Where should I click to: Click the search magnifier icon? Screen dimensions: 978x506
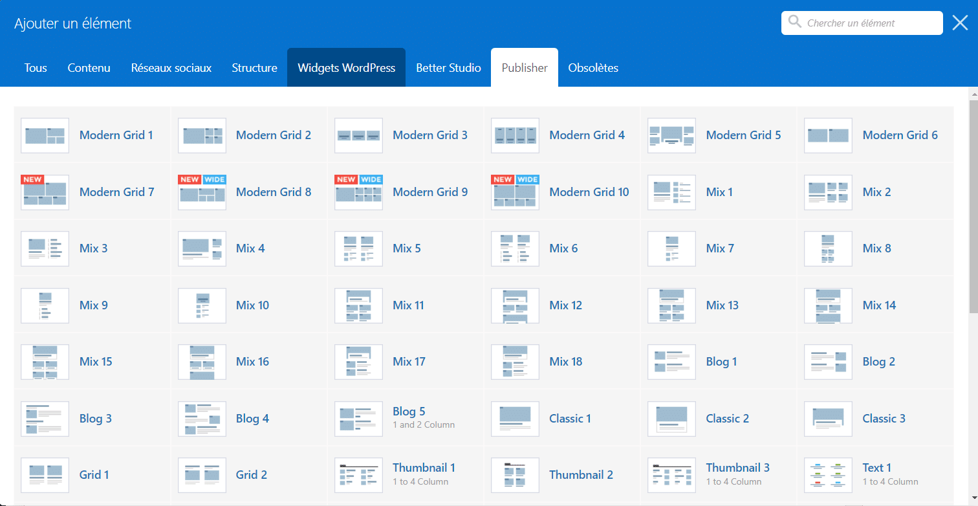click(x=795, y=23)
